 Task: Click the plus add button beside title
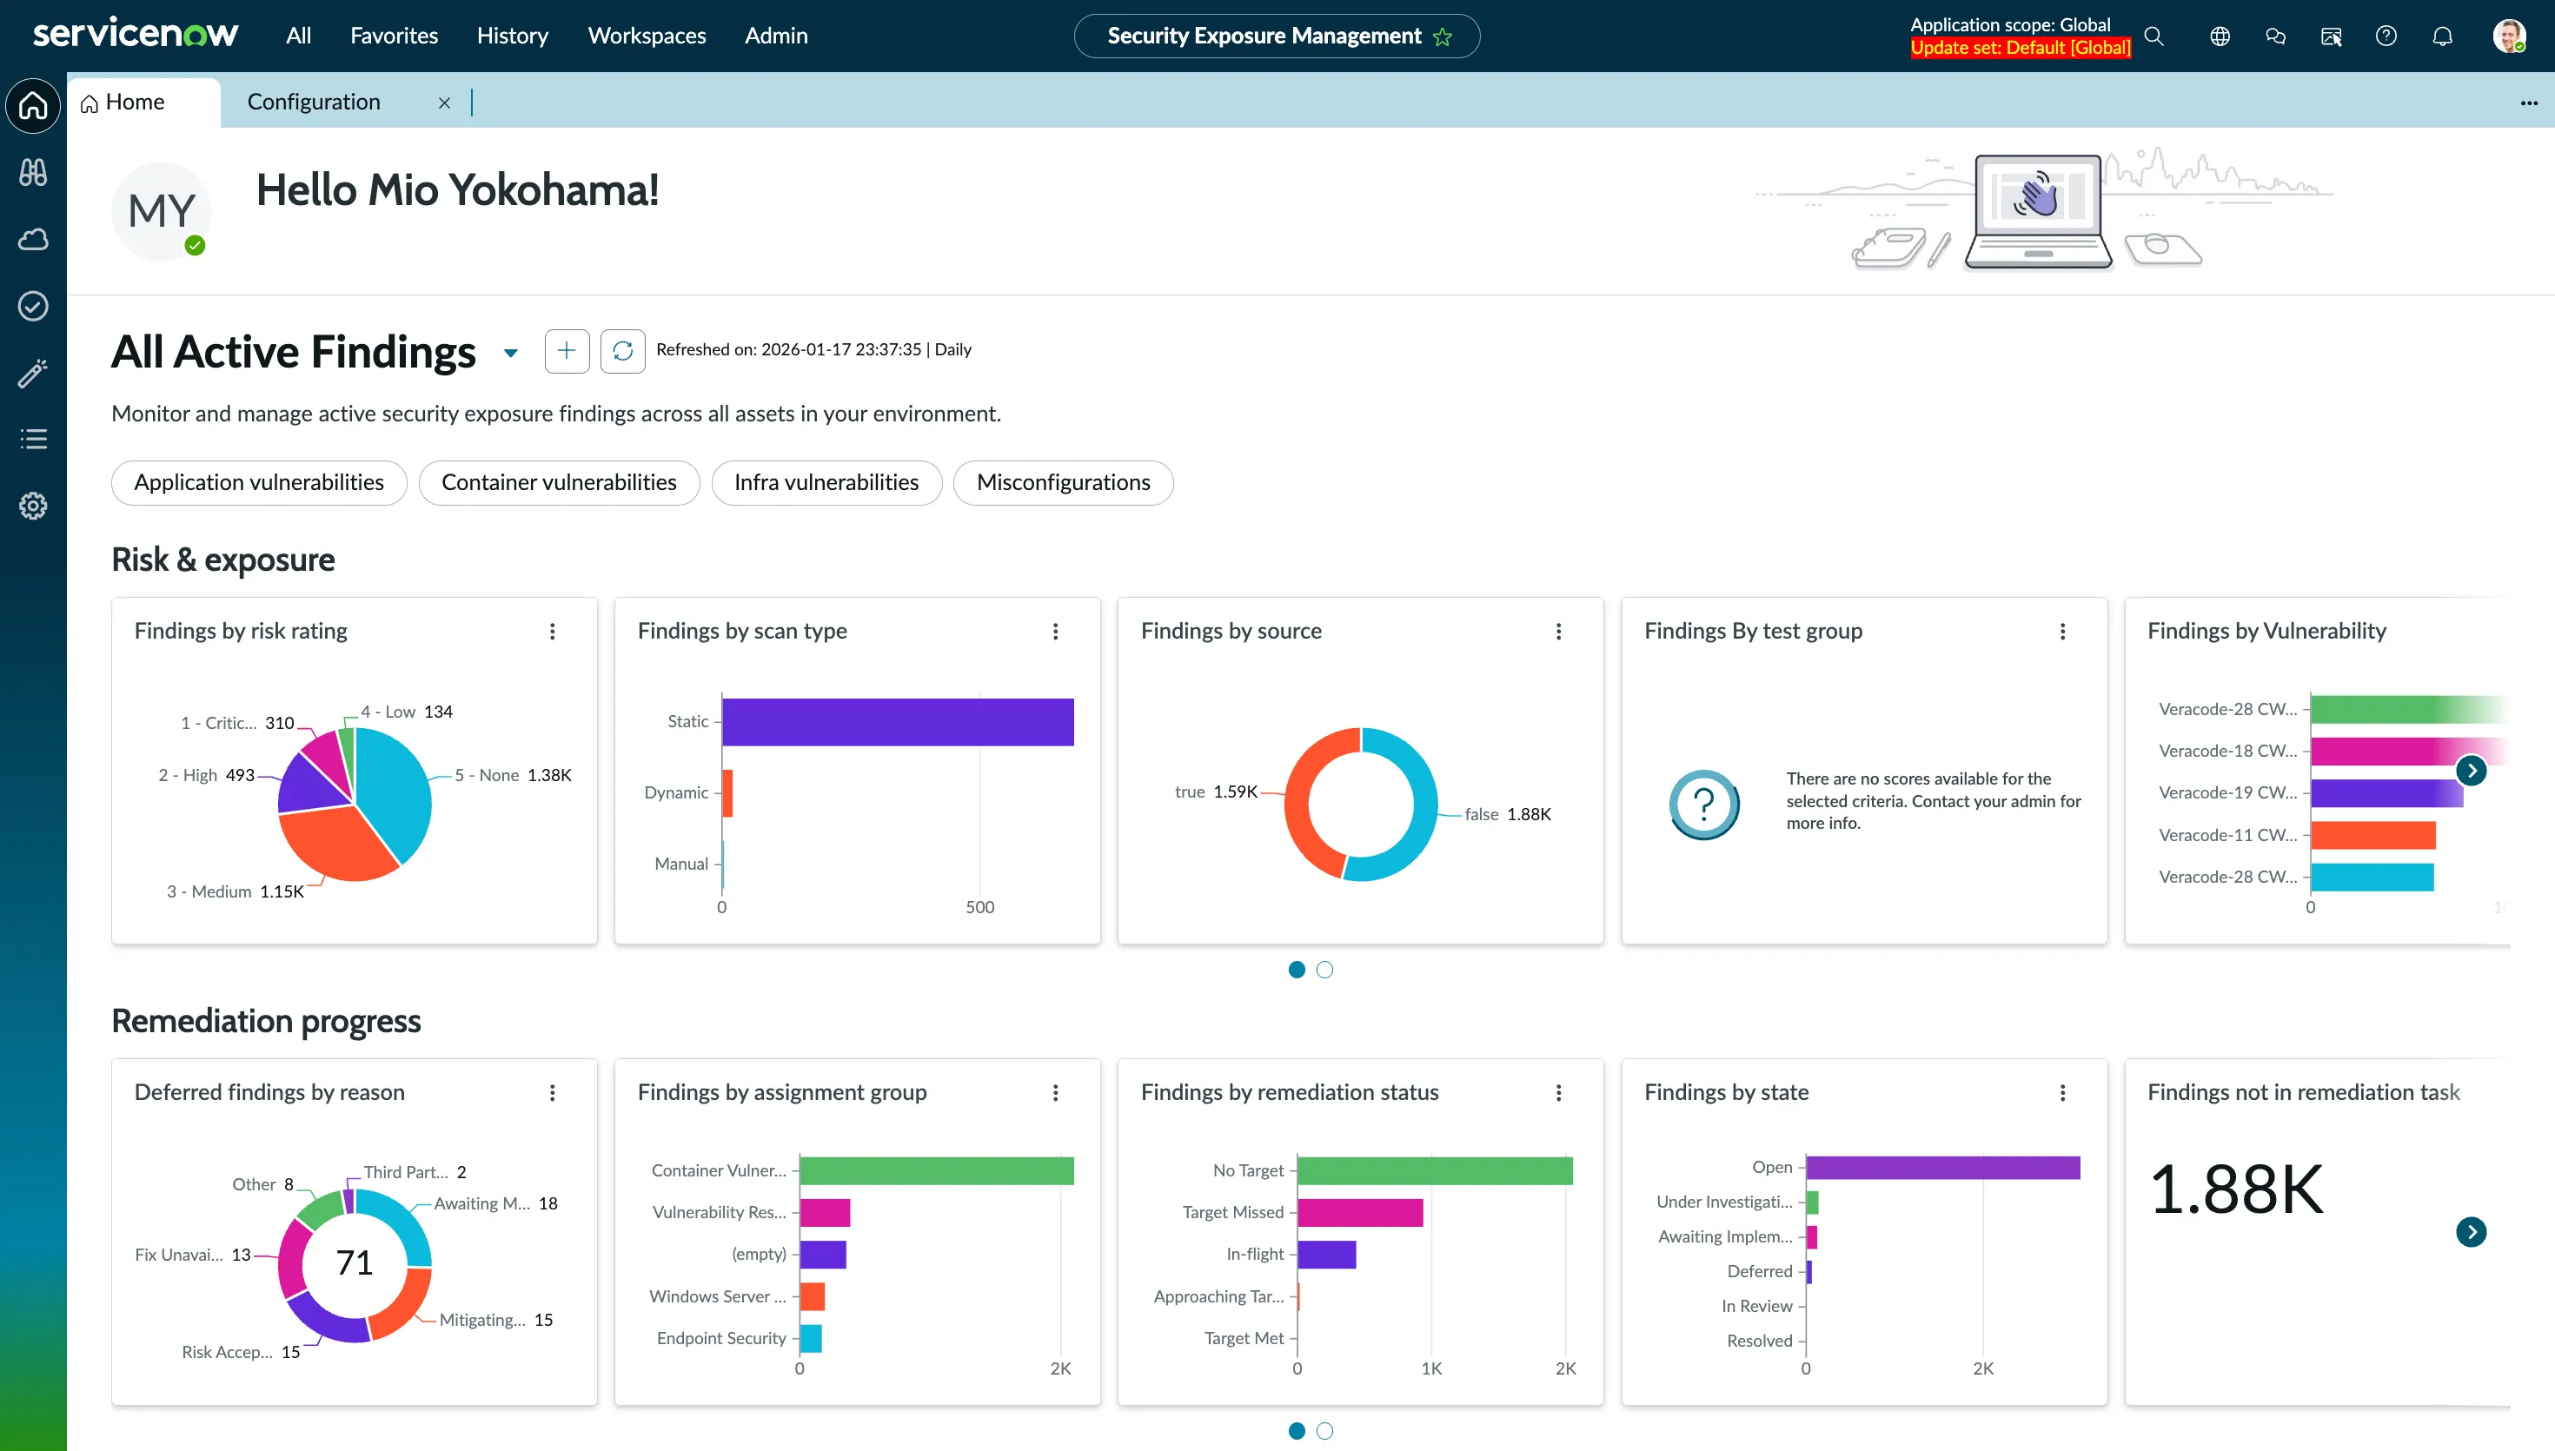point(566,351)
